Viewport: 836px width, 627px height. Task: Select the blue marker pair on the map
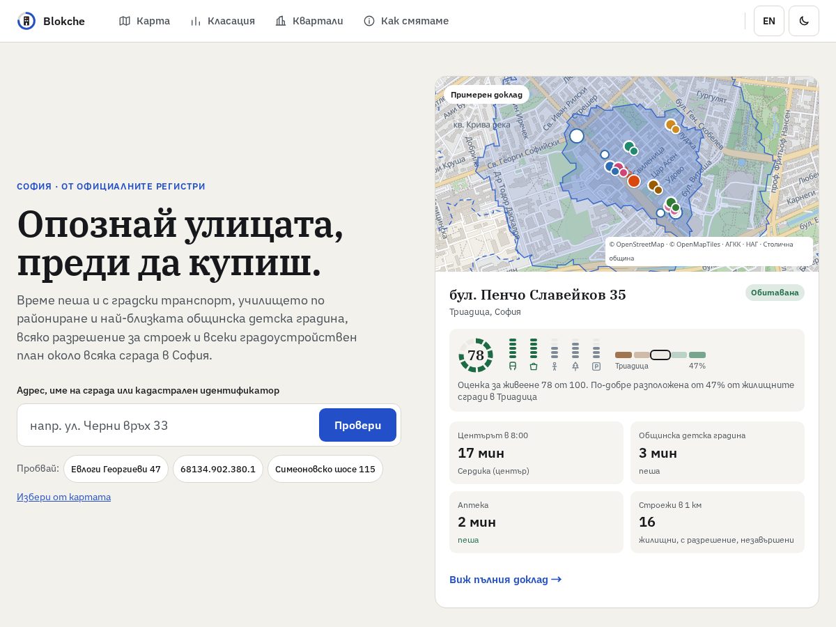pos(612,168)
